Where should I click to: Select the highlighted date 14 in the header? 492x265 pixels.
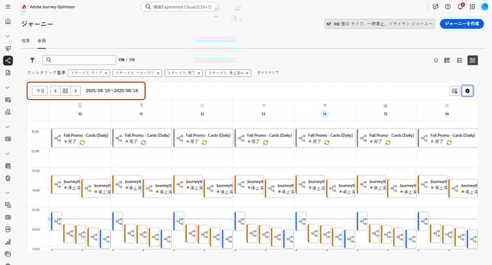tap(325, 114)
